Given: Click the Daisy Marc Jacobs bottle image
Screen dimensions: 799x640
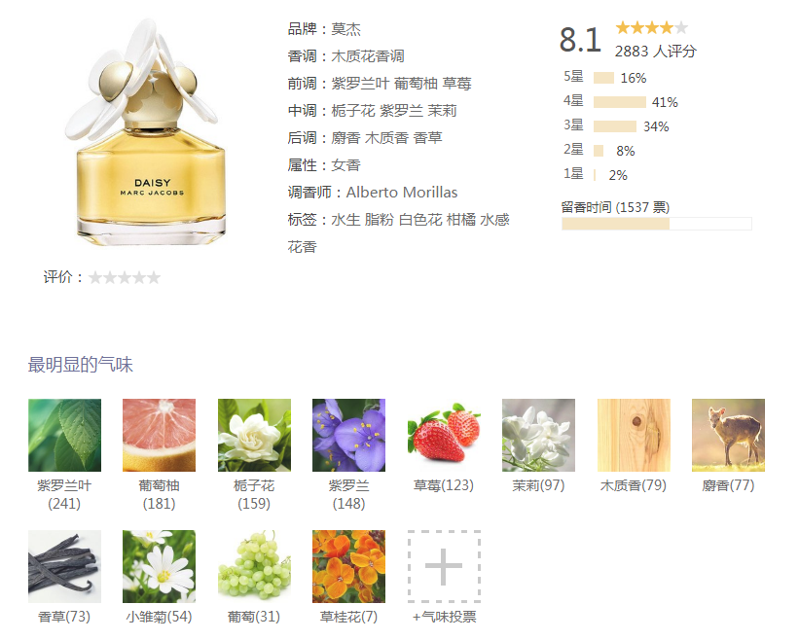Looking at the screenshot, I should pyautogui.click(x=149, y=132).
